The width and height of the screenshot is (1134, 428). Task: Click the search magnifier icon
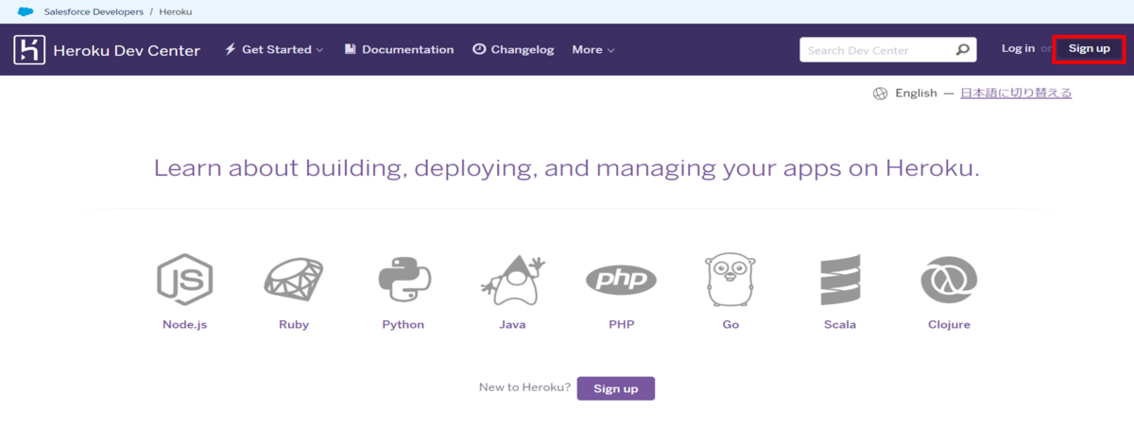[x=962, y=50]
